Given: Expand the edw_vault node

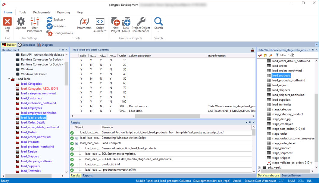Looking at the screenshot, I should (x=259, y=168).
